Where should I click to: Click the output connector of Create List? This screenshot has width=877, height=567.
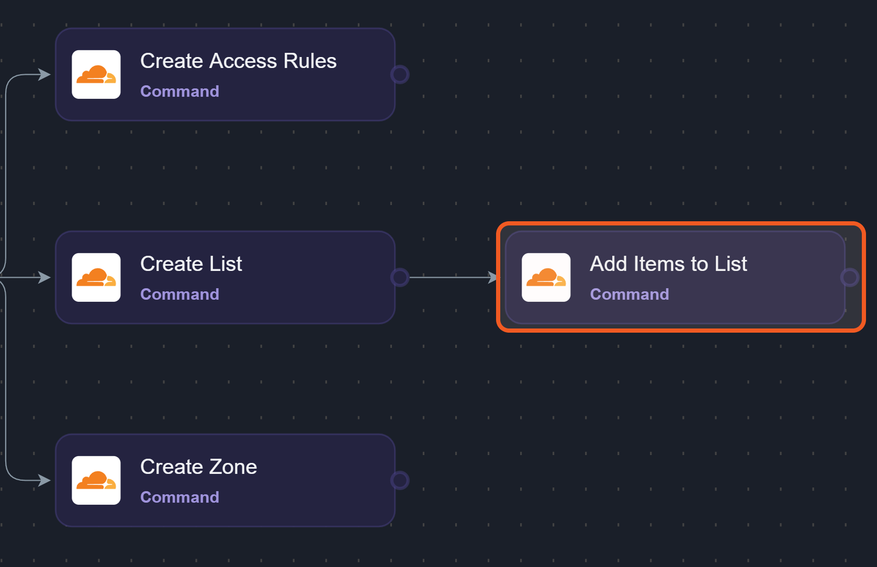(x=400, y=277)
